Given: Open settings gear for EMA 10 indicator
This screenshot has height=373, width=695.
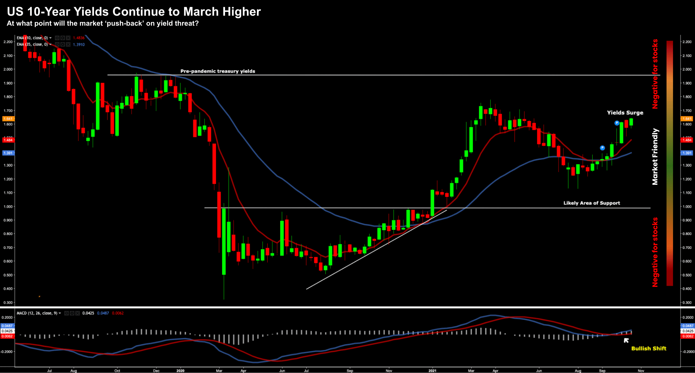Looking at the screenshot, I should [63, 38].
